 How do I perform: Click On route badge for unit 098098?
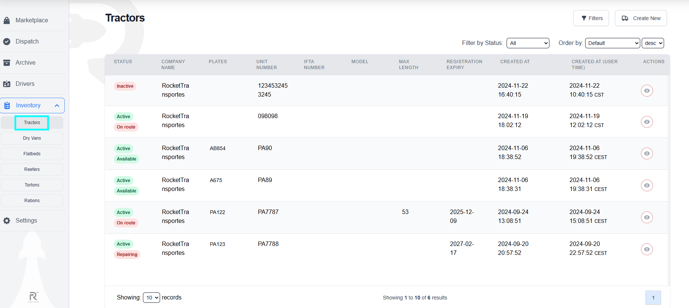(x=126, y=127)
